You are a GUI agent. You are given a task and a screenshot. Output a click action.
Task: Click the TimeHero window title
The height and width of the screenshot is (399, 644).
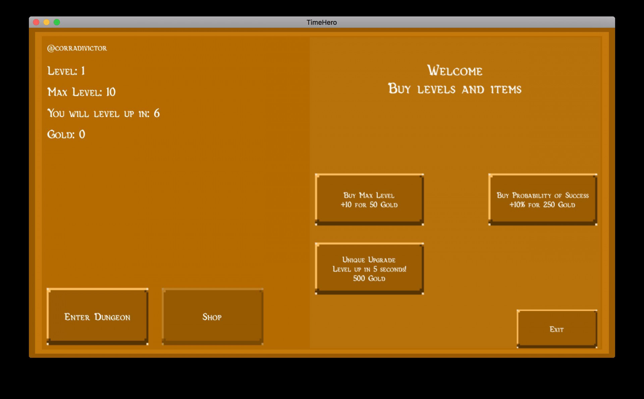coord(322,22)
